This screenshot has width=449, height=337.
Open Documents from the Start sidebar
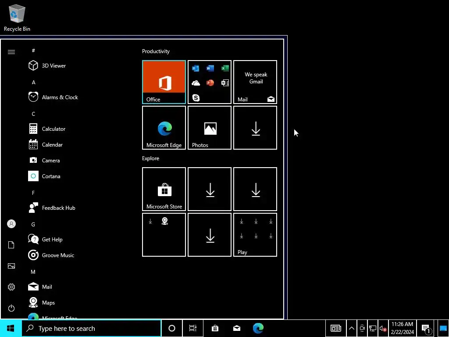click(11, 245)
